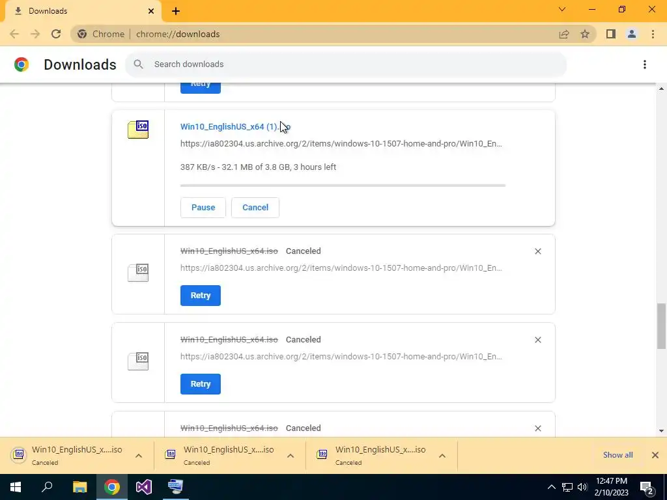667x500 pixels.
Task: Open the computer monitor app icon in the taskbar
Action: coord(175,487)
